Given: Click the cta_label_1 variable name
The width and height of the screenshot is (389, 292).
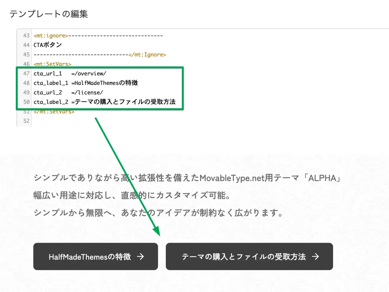Looking at the screenshot, I should click(x=51, y=83).
